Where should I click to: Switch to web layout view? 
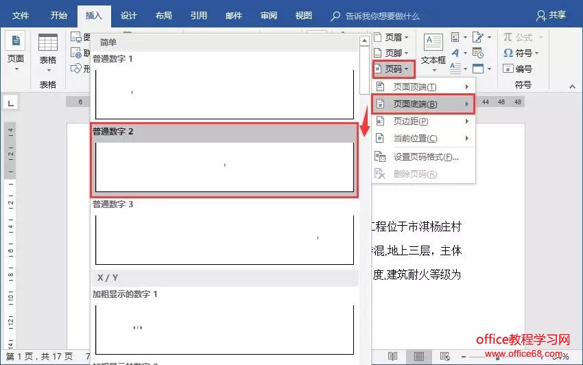(444, 357)
